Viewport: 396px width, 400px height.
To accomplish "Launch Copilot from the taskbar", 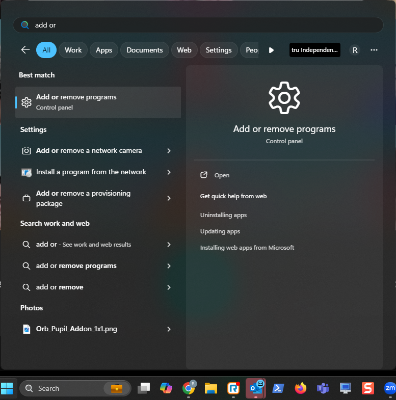I will click(x=166, y=388).
